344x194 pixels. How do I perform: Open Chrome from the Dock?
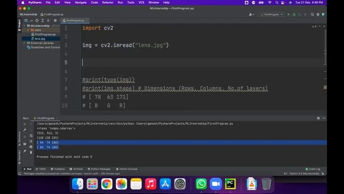[x=107, y=184]
